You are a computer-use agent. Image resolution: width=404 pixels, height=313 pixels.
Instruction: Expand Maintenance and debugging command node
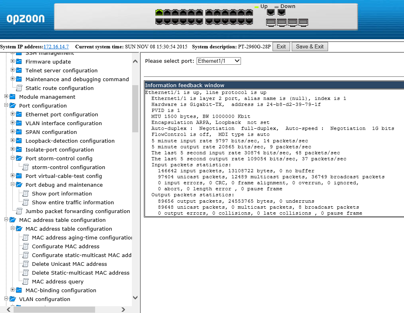[12, 79]
